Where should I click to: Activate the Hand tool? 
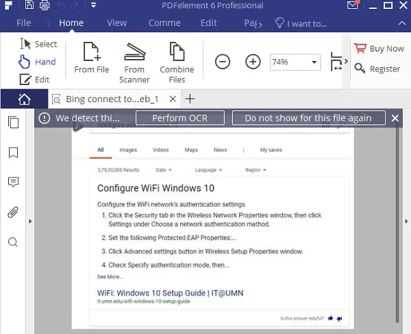click(x=37, y=62)
